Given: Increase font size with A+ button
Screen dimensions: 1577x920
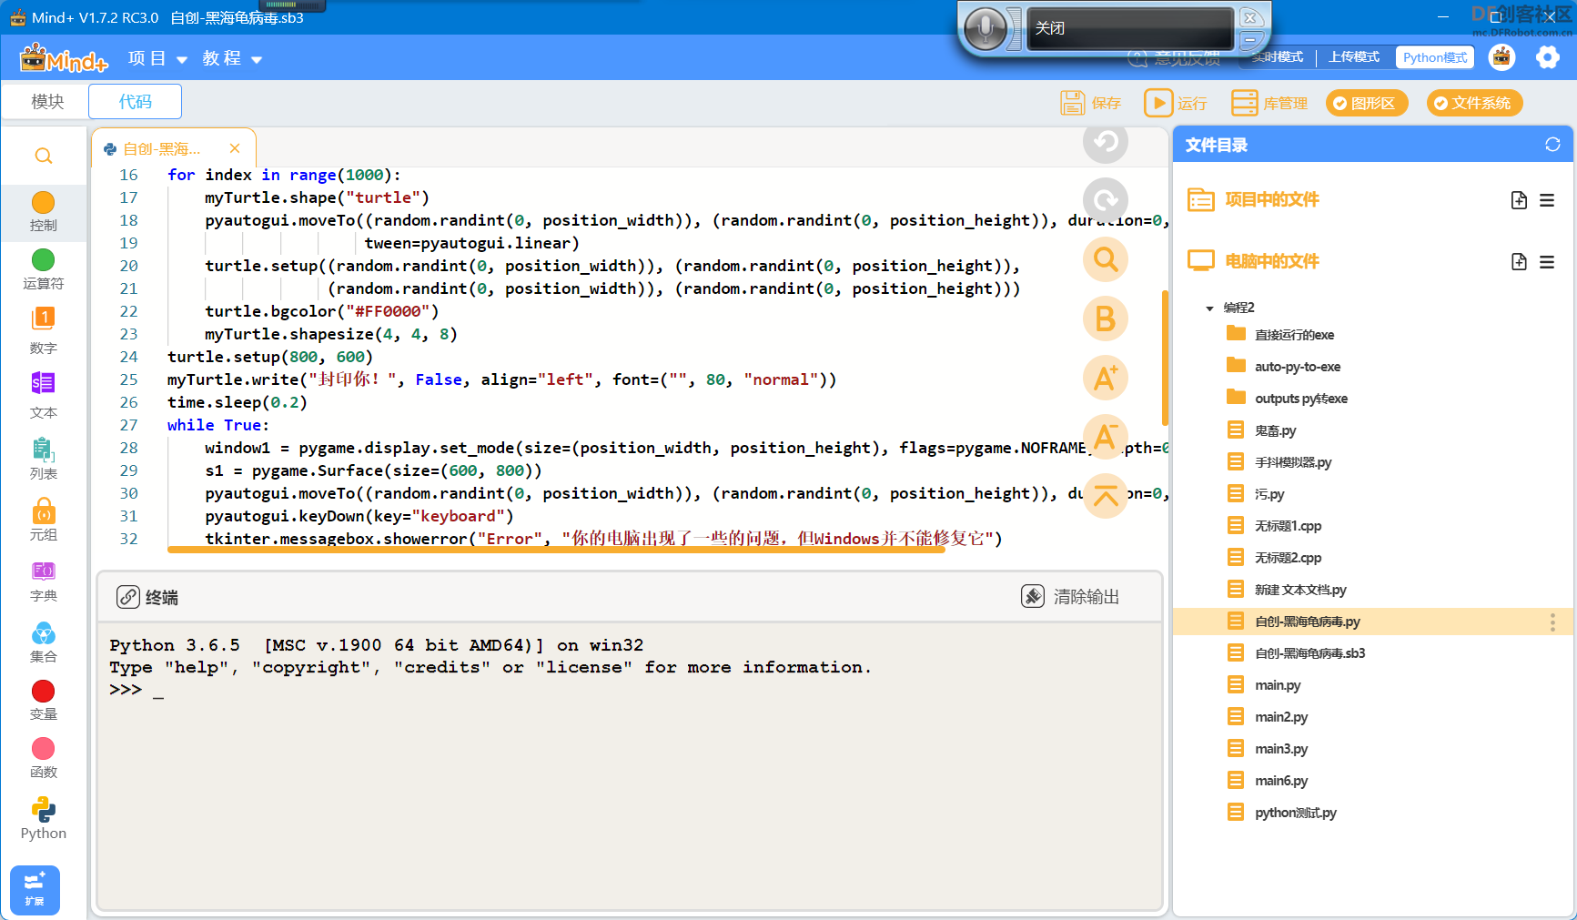Looking at the screenshot, I should click(x=1106, y=378).
